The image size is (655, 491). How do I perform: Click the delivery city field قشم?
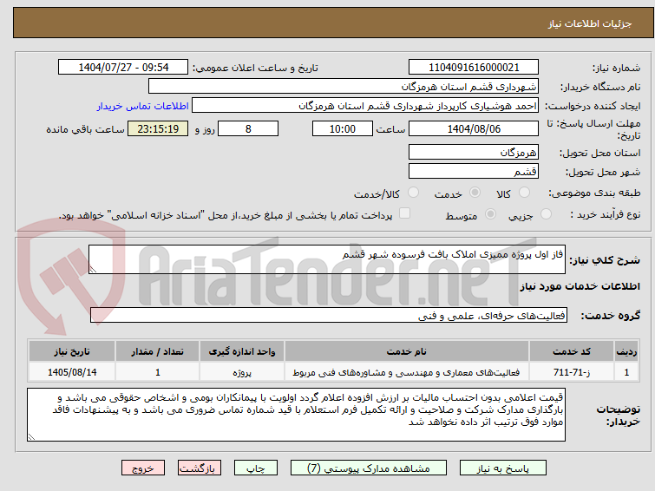coord(474,171)
